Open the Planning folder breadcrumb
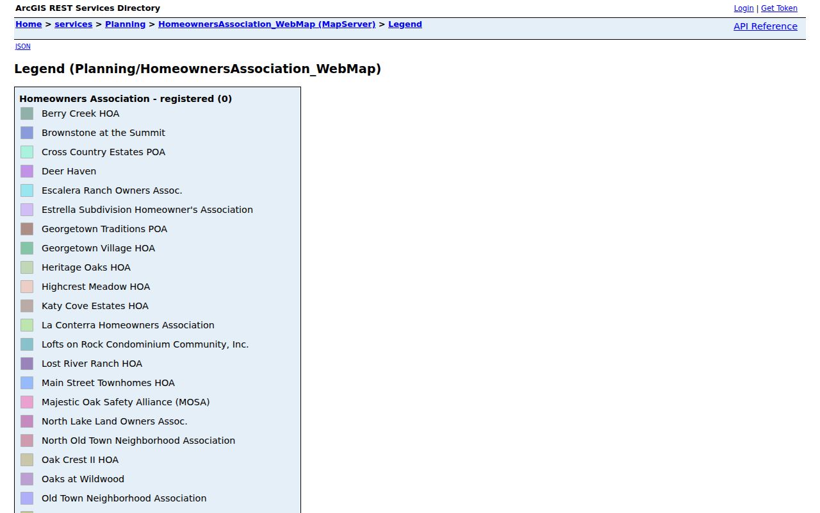The image size is (820, 513). pos(125,24)
